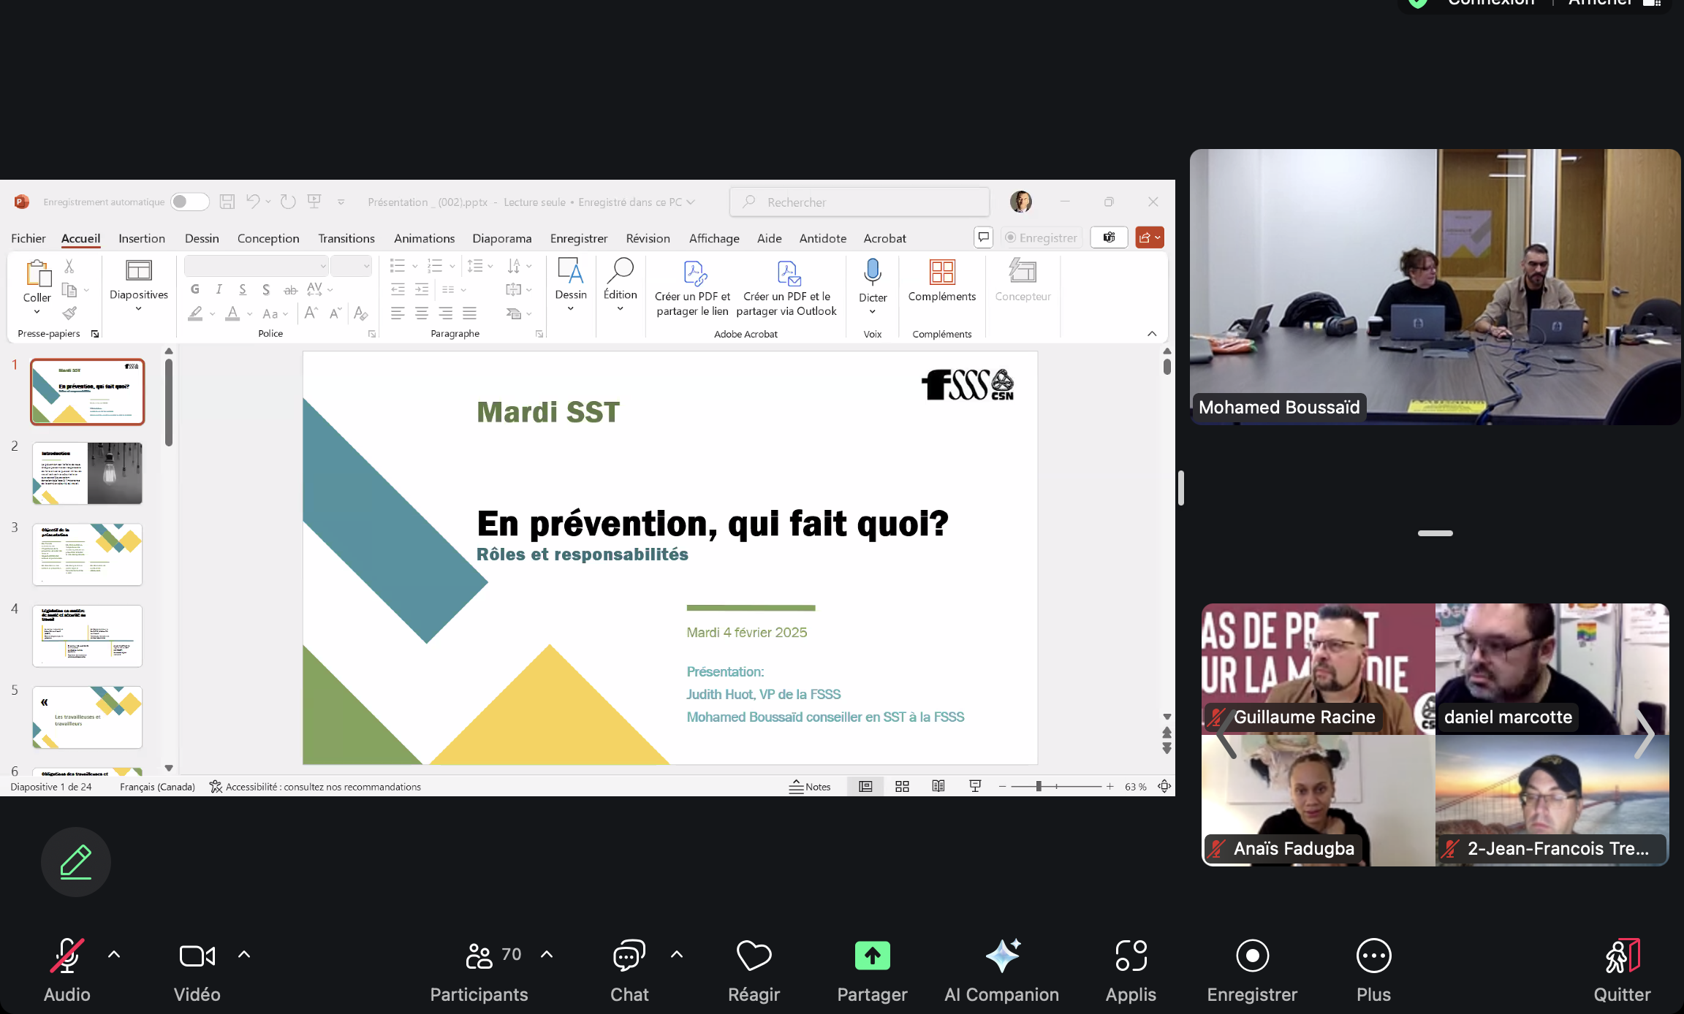
Task: Click the Accueil ribbon tab
Action: coord(80,238)
